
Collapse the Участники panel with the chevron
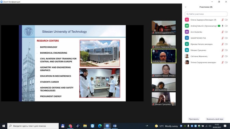186,7
